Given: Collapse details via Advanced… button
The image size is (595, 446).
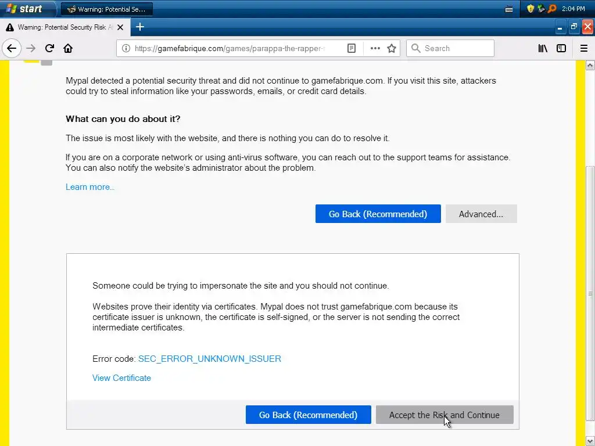Looking at the screenshot, I should pos(481,214).
